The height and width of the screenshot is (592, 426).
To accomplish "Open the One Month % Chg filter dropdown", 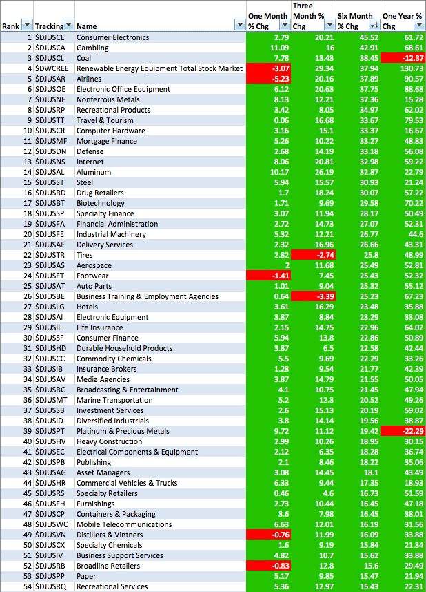I will 285,26.
